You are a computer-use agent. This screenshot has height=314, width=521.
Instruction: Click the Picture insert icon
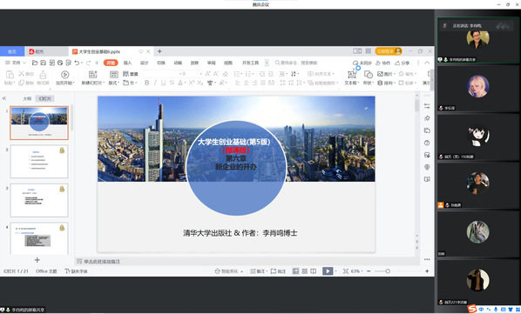[x=380, y=74]
